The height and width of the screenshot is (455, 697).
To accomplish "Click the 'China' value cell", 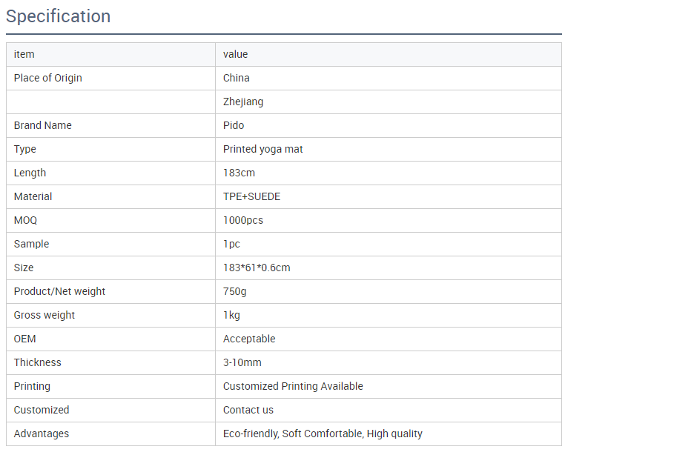I will [237, 78].
